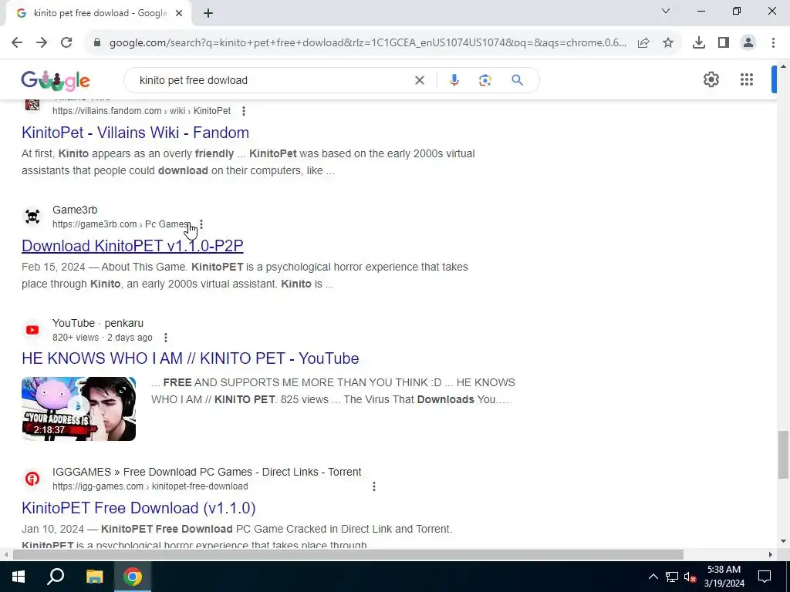The height and width of the screenshot is (592, 790).
Task: Open the Chrome downloads icon
Action: (x=699, y=43)
